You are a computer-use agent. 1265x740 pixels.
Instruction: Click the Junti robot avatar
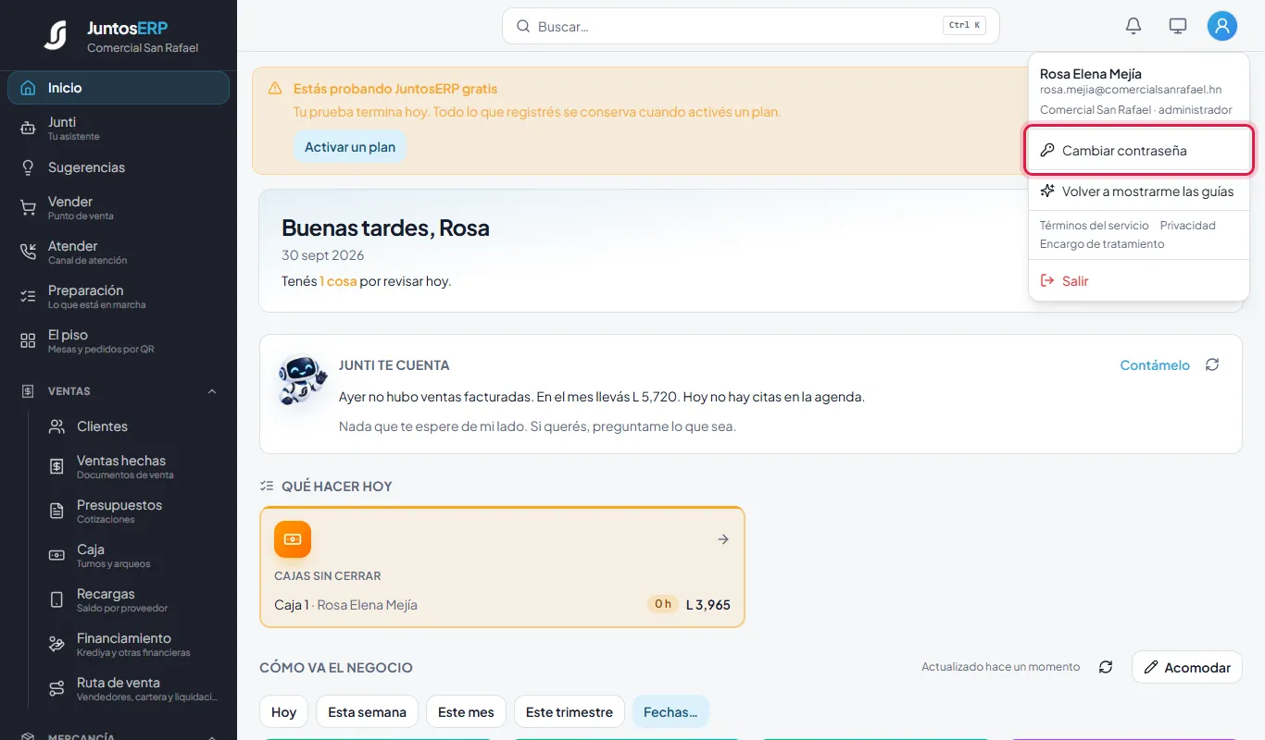click(303, 380)
